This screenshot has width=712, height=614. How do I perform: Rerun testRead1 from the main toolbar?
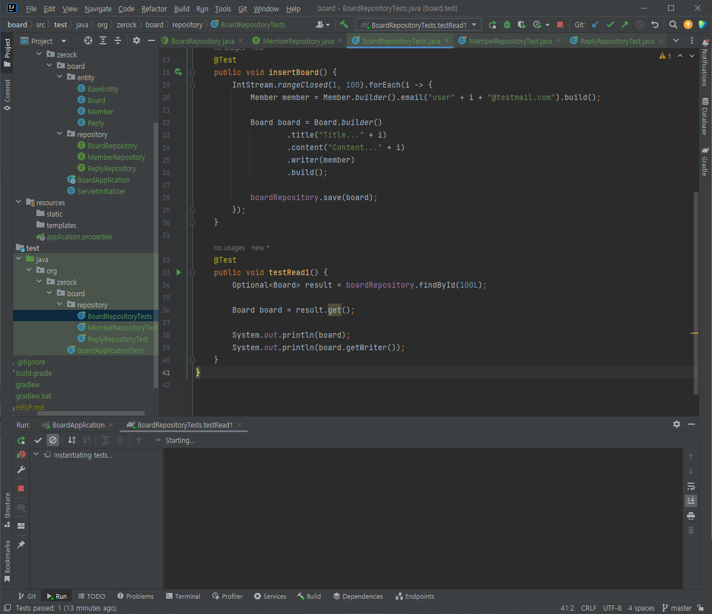tap(492, 24)
